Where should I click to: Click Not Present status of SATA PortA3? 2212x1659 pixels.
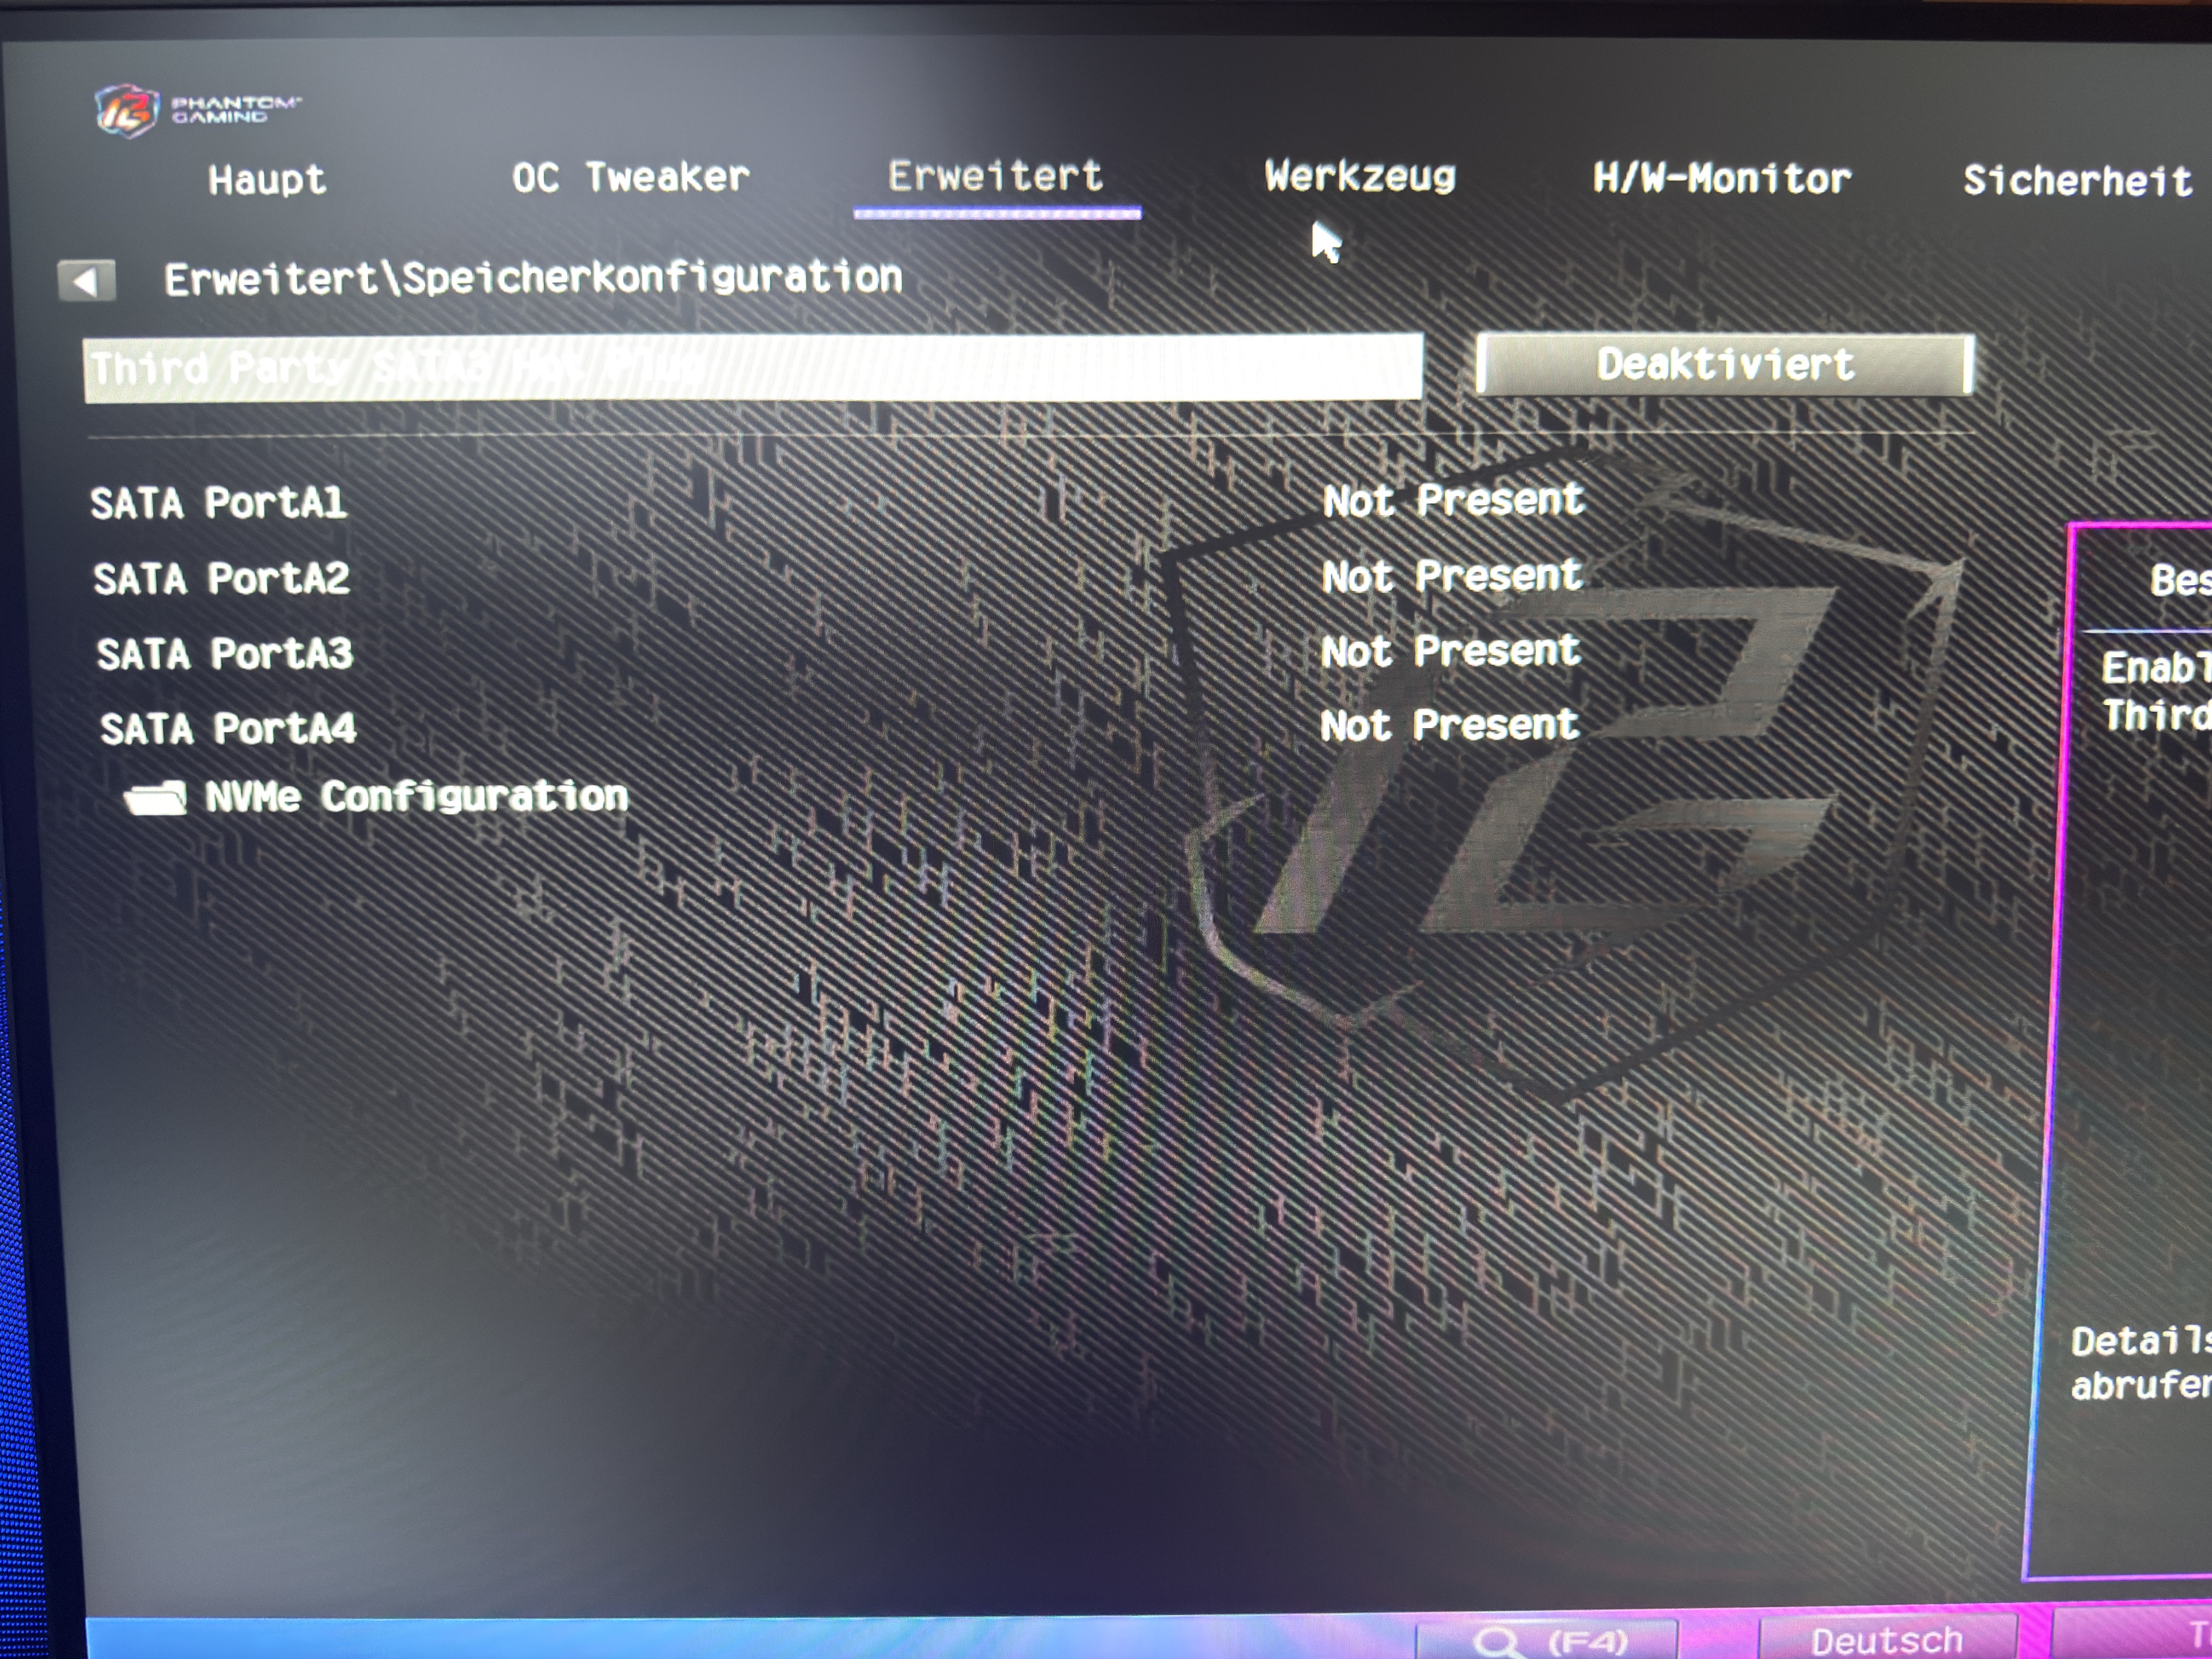pos(1450,651)
